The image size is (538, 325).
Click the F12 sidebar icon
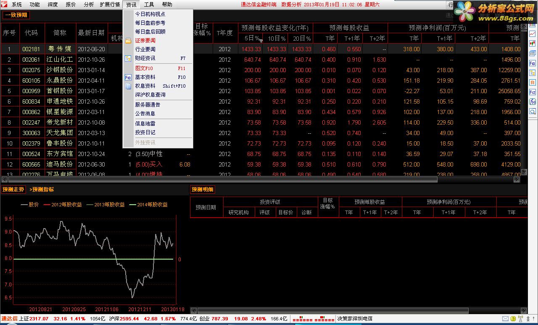533,92
